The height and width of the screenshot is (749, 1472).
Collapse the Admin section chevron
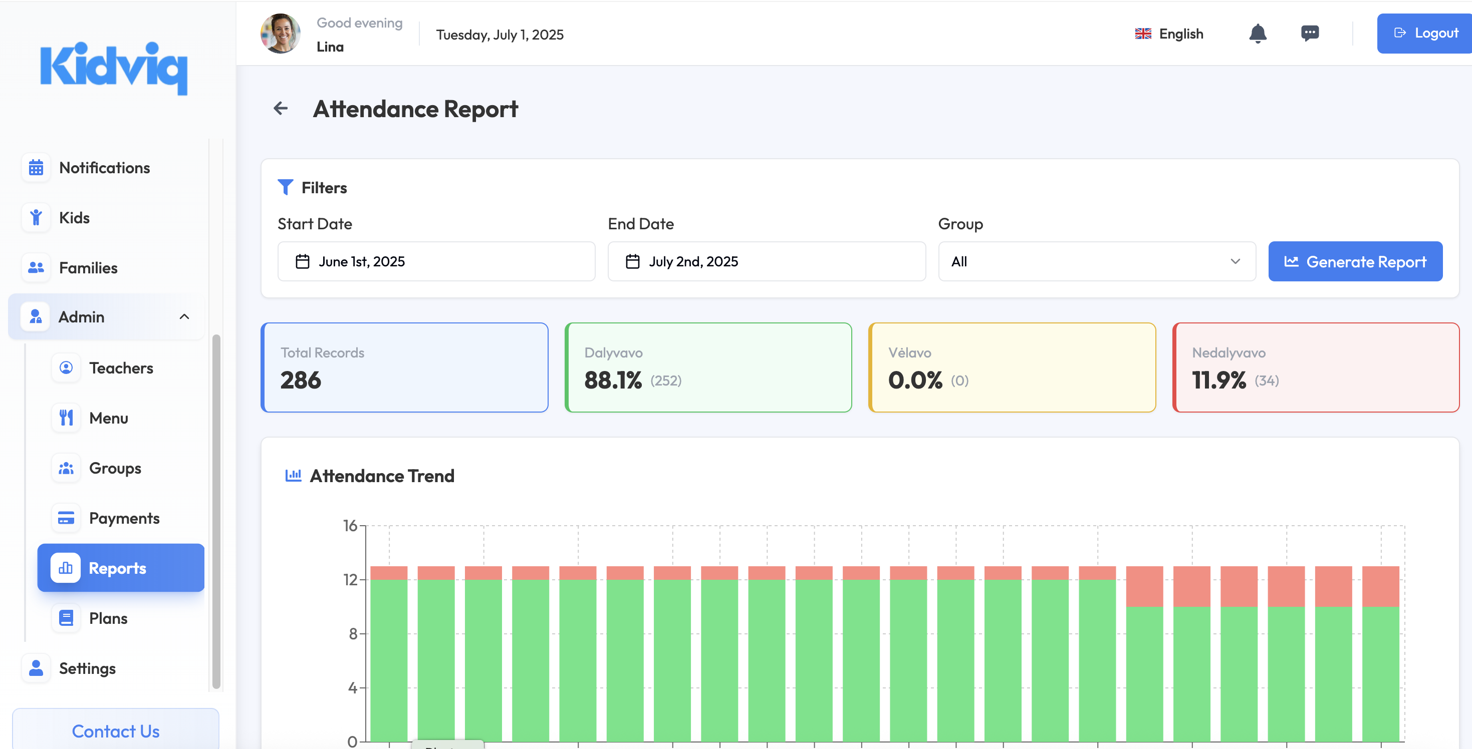click(x=184, y=316)
